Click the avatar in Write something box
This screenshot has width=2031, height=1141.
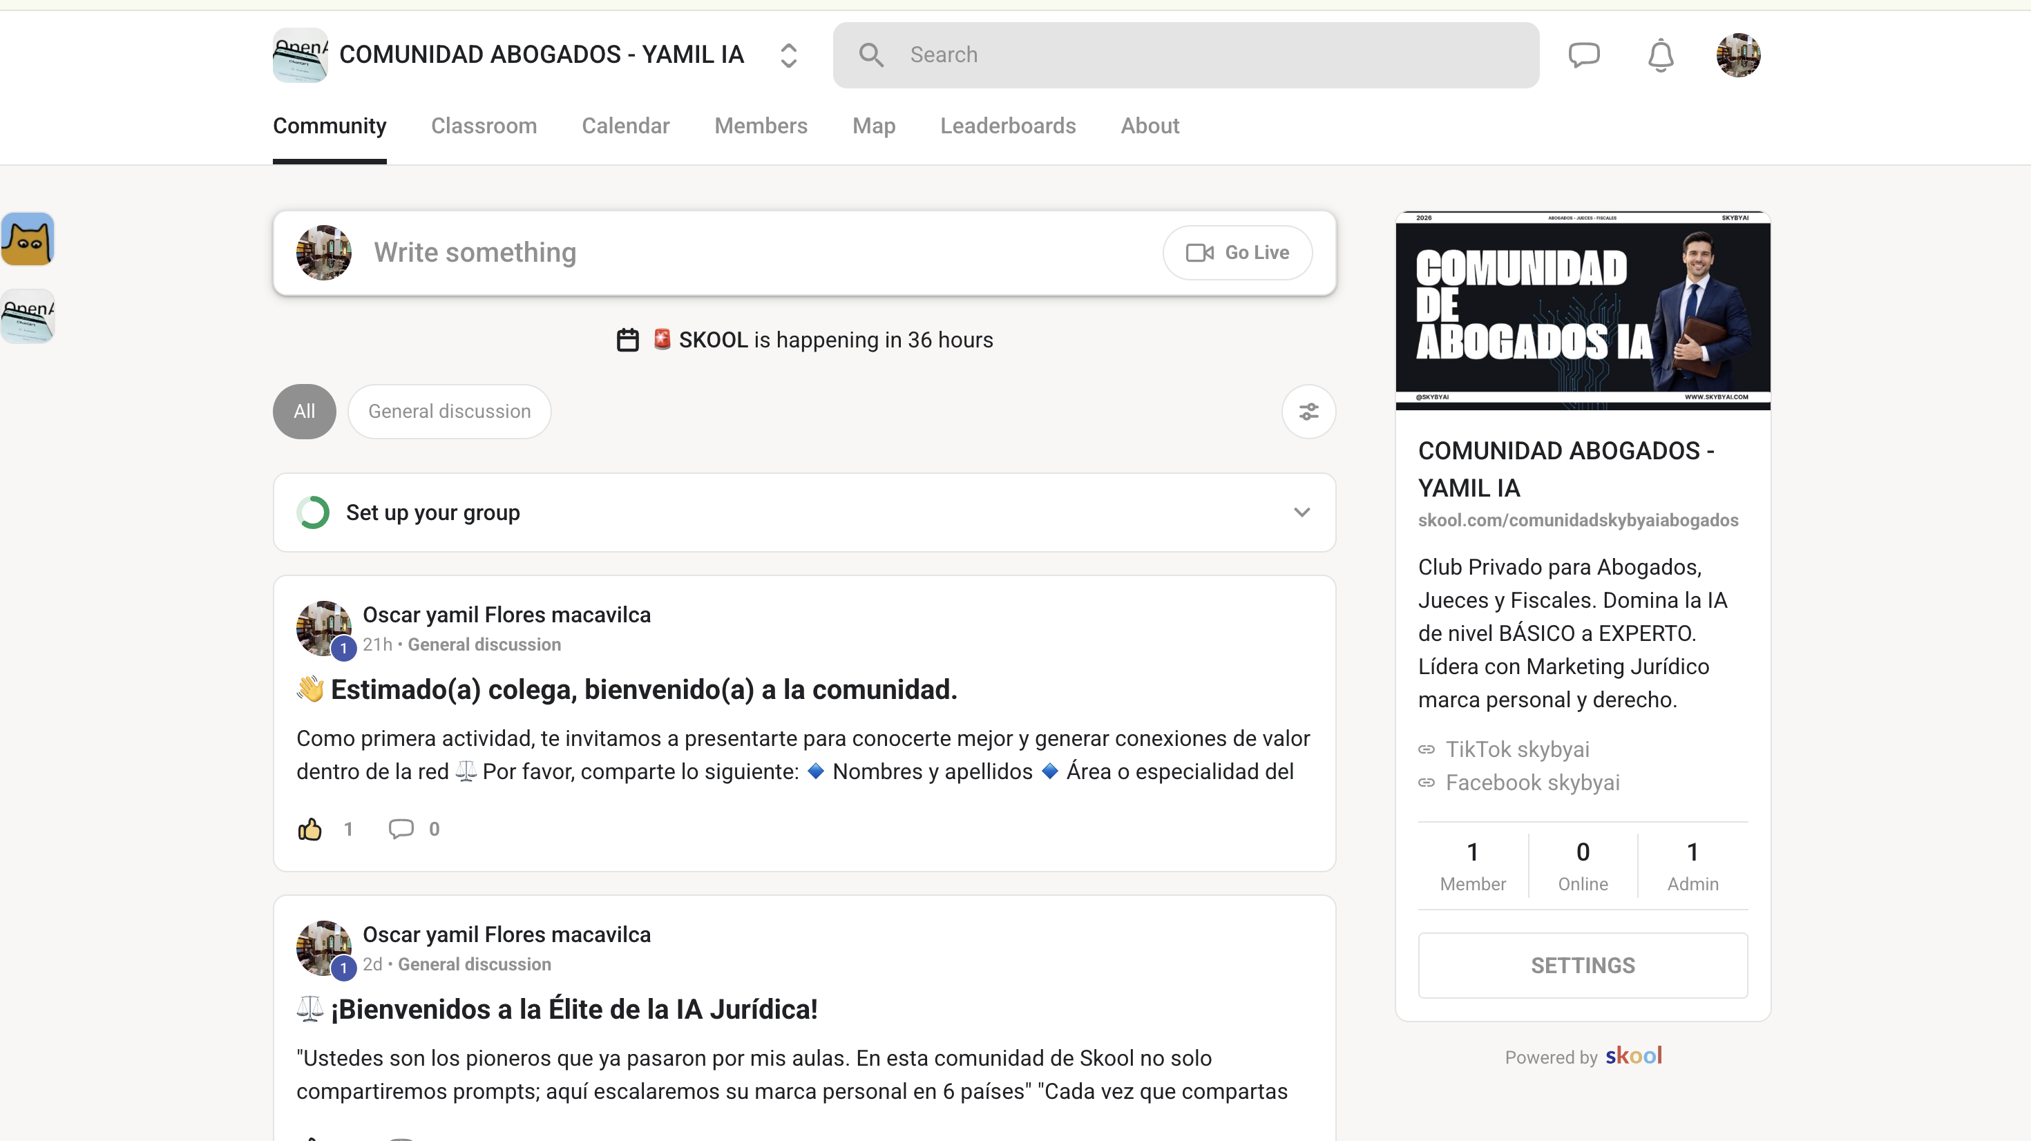[323, 252]
